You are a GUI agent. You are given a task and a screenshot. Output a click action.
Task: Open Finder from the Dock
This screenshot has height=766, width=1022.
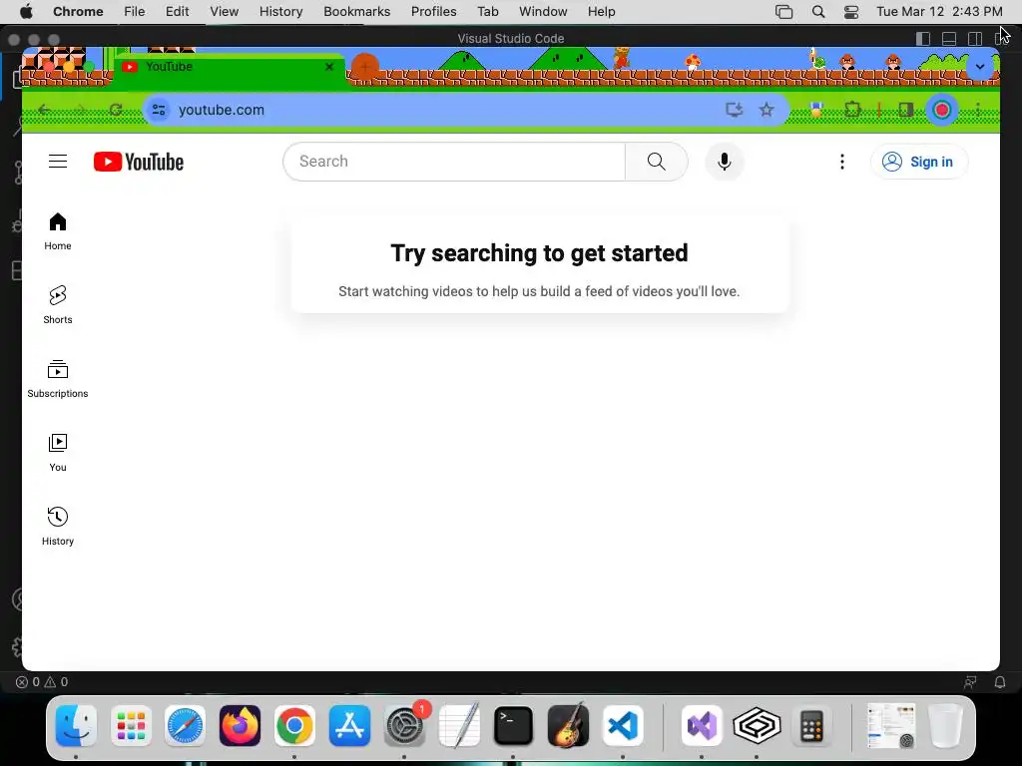tap(76, 726)
